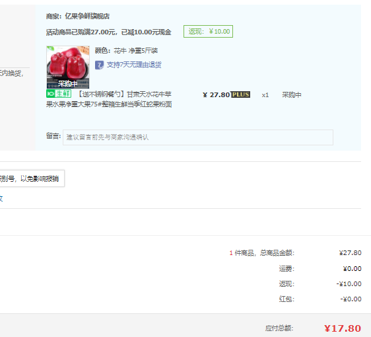Click the 采购中 status text in item row

coord(292,95)
